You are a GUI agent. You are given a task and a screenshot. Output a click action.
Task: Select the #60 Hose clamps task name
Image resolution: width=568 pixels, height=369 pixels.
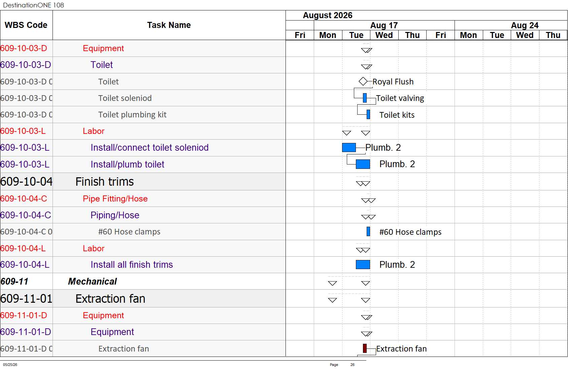coord(129,232)
